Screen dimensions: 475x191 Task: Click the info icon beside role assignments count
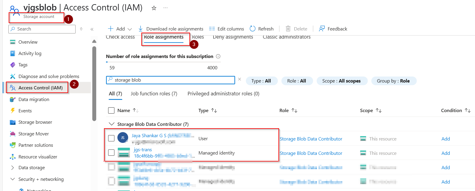pyautogui.click(x=218, y=56)
